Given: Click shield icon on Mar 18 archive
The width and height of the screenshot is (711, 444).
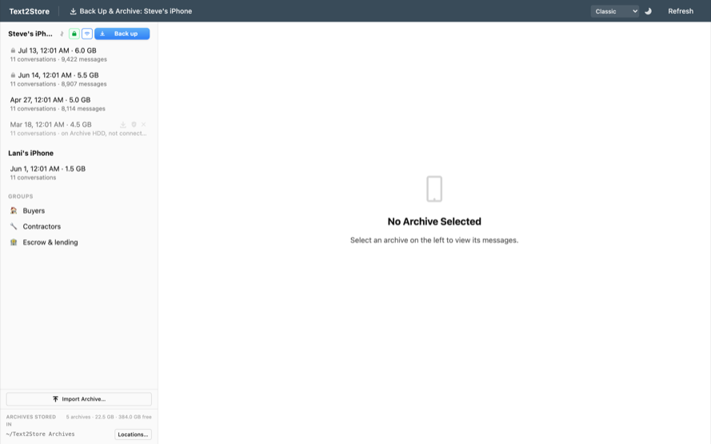Looking at the screenshot, I should 134,125.
